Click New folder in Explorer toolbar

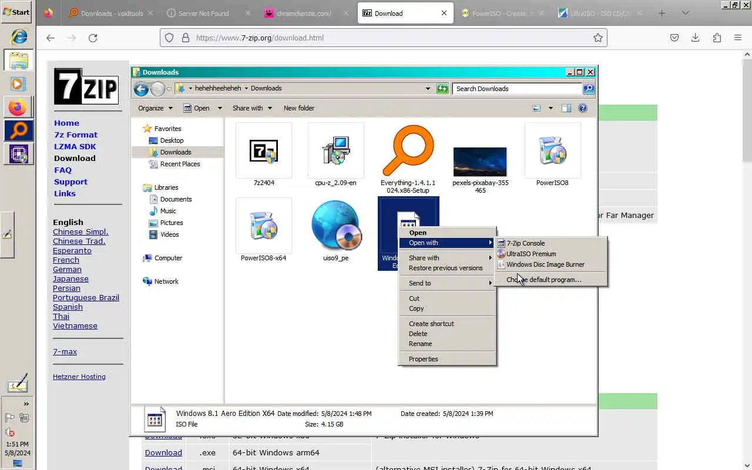tap(299, 108)
